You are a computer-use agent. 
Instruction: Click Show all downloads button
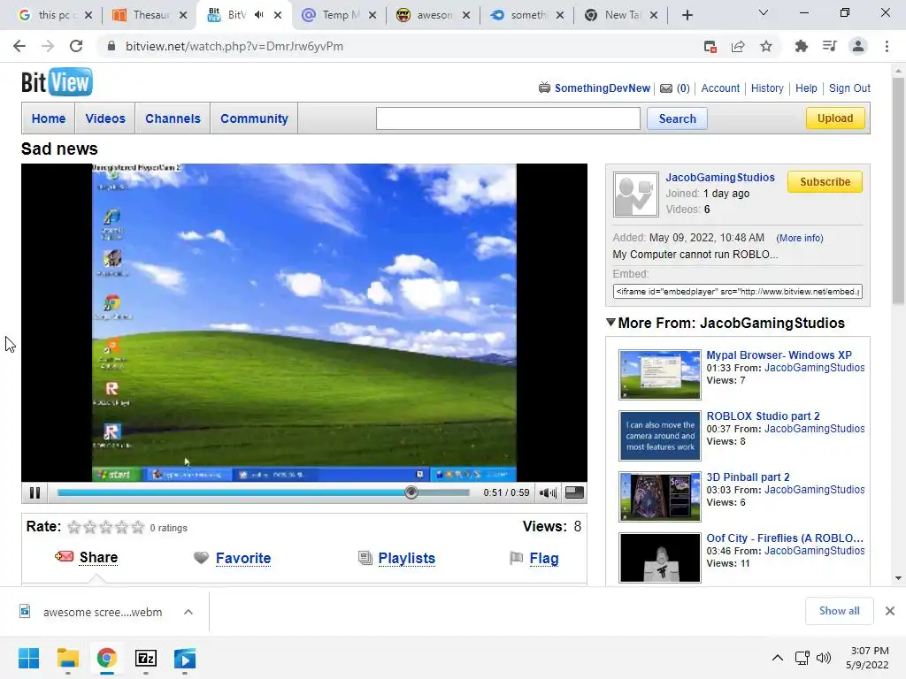point(839,611)
